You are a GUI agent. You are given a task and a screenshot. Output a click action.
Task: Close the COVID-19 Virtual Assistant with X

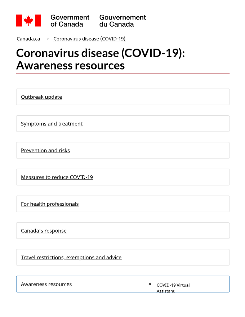(150, 284)
